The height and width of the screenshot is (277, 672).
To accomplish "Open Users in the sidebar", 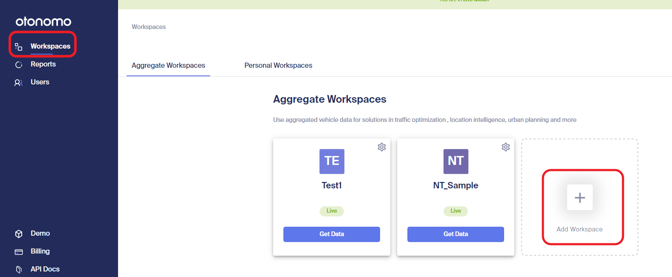I will [40, 82].
